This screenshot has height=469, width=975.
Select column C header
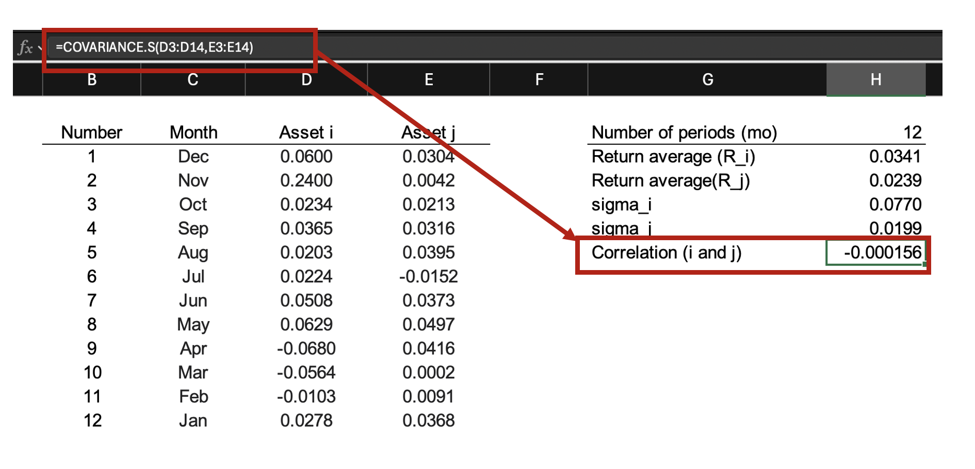click(x=193, y=79)
